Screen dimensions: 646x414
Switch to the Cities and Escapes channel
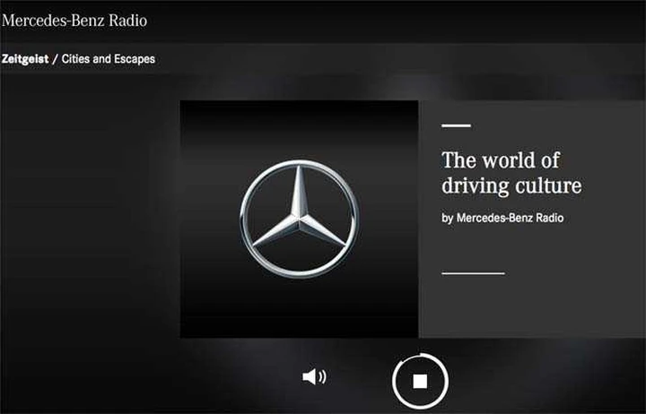tap(109, 59)
